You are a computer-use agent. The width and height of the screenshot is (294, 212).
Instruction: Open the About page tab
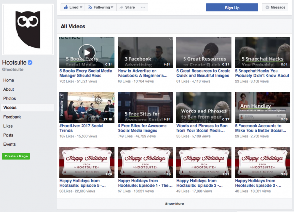(x=9, y=89)
